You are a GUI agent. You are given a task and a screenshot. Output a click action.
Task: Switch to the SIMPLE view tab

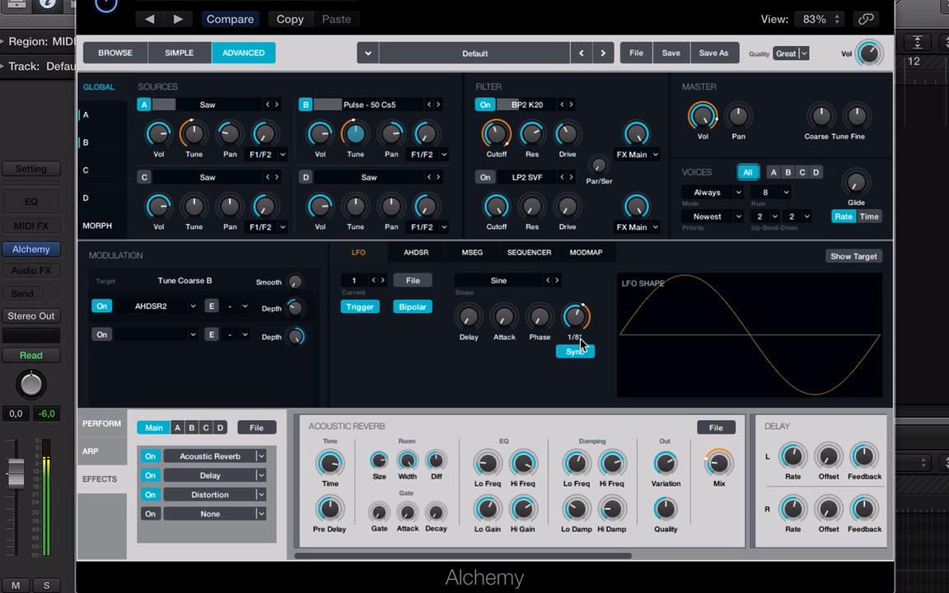(179, 54)
